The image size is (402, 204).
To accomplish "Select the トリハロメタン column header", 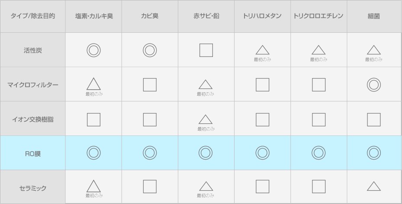I will 262,16.
